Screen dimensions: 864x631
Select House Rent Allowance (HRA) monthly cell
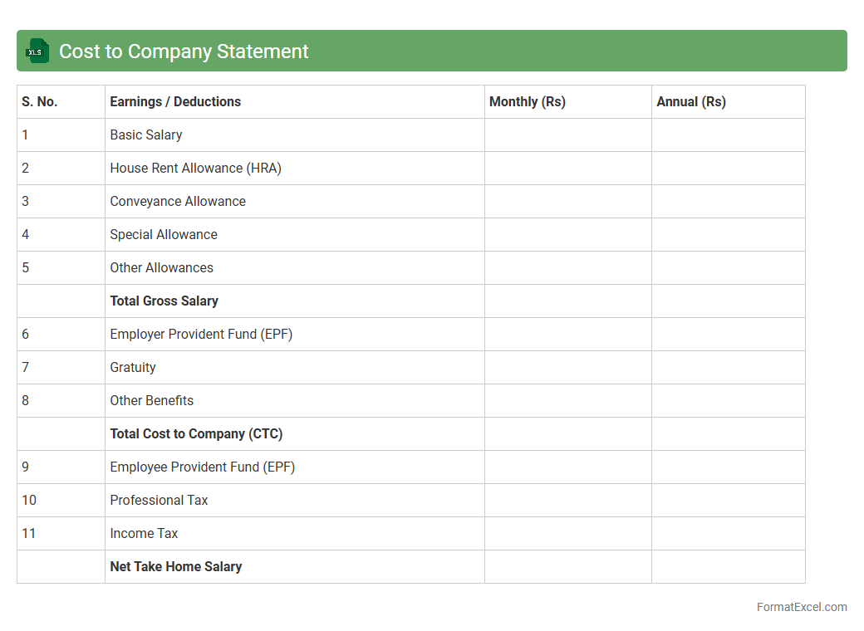point(567,168)
